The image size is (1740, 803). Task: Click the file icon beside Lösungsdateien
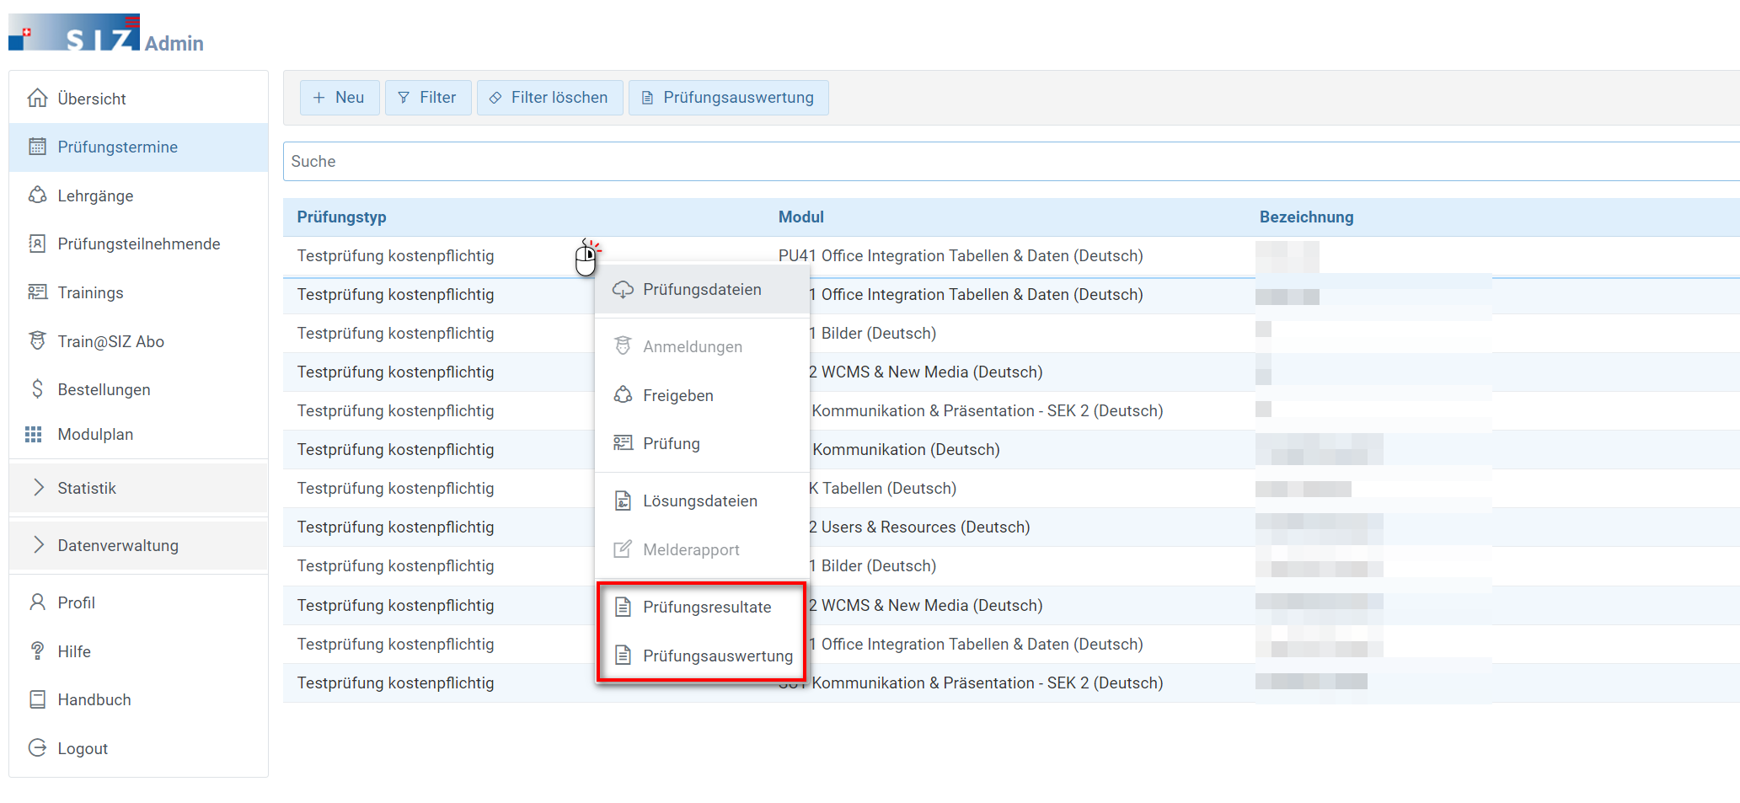tap(623, 501)
